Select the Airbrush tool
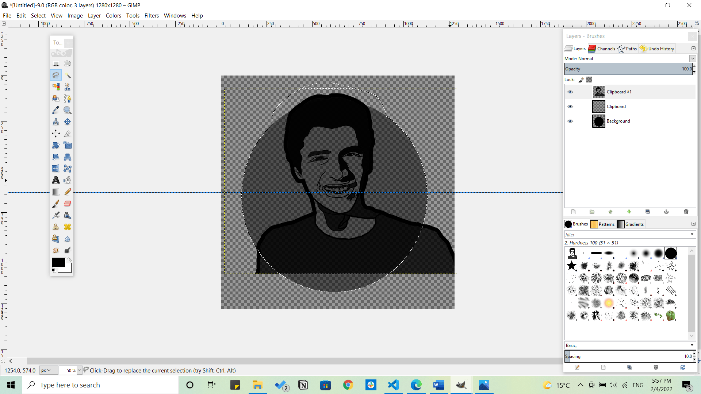This screenshot has height=394, width=701. coord(56,215)
